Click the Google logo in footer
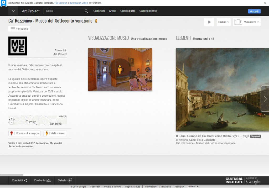 pos(253,181)
